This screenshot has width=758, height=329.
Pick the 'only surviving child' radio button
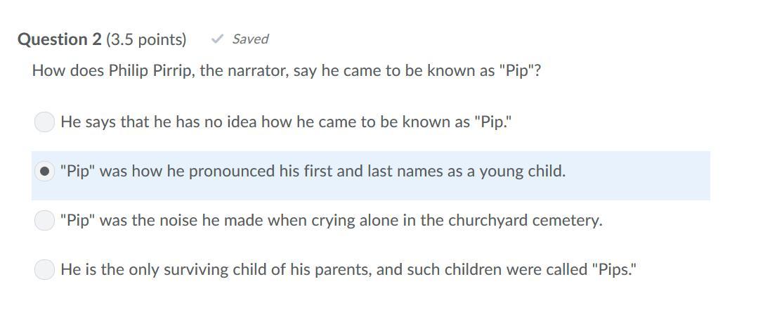point(44,270)
